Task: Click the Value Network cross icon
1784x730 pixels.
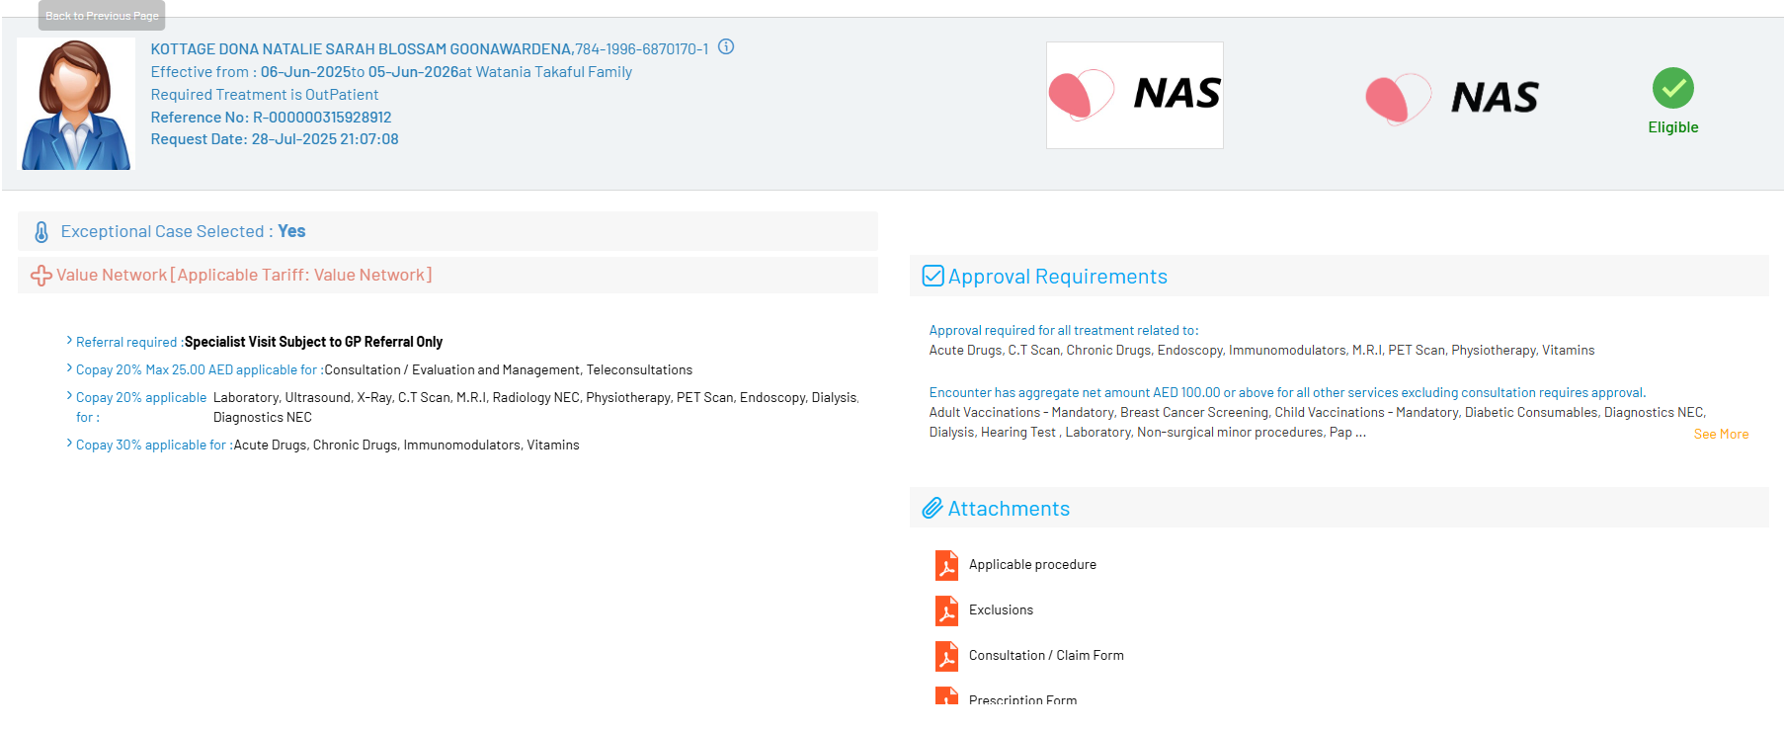Action: click(x=41, y=276)
